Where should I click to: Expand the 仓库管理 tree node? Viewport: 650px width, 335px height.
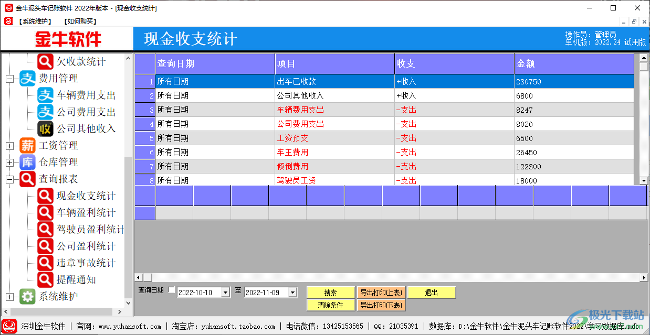pyautogui.click(x=9, y=163)
